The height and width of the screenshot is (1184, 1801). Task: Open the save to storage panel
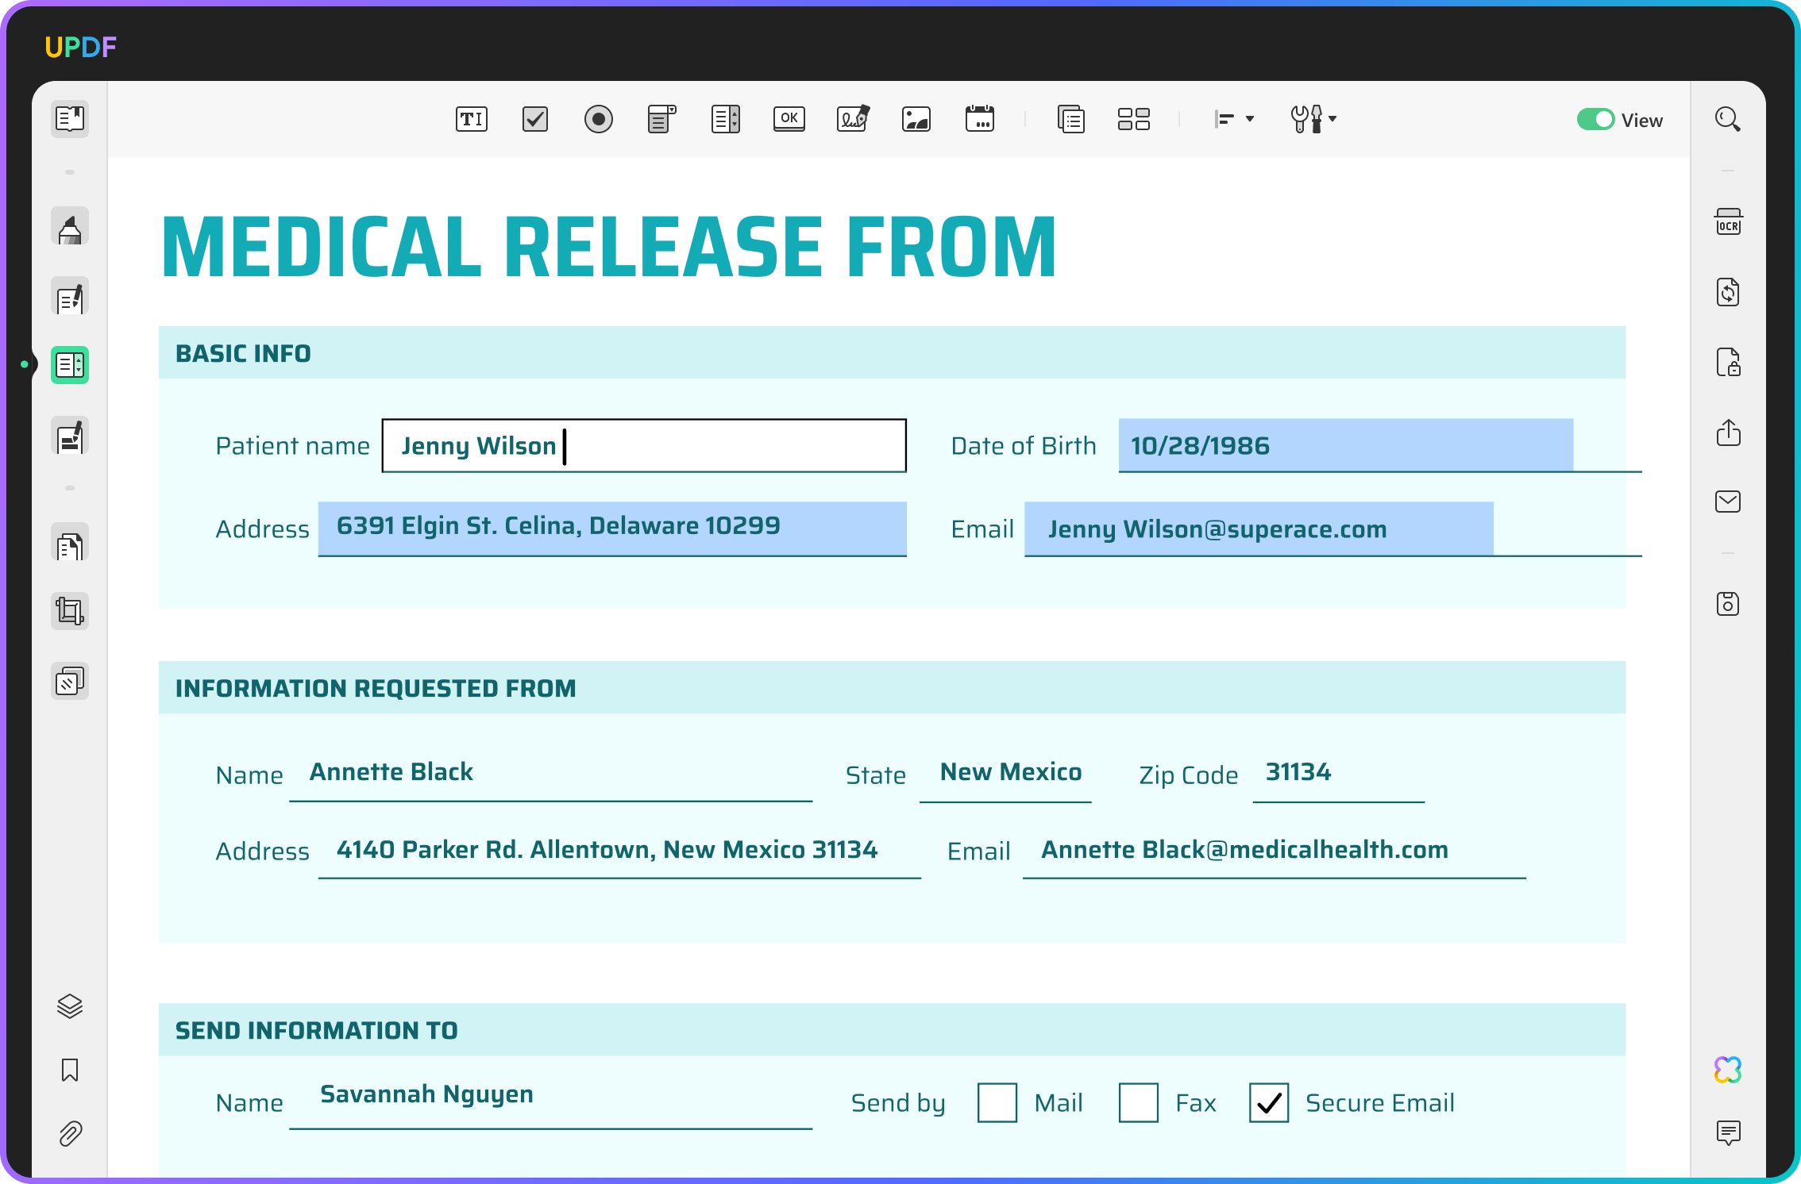tap(1730, 604)
